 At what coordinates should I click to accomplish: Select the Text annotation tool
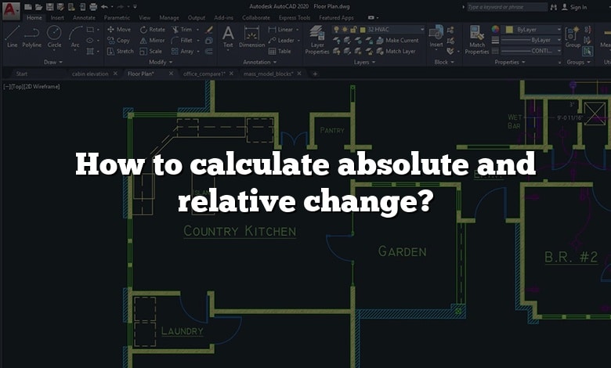pos(228,37)
